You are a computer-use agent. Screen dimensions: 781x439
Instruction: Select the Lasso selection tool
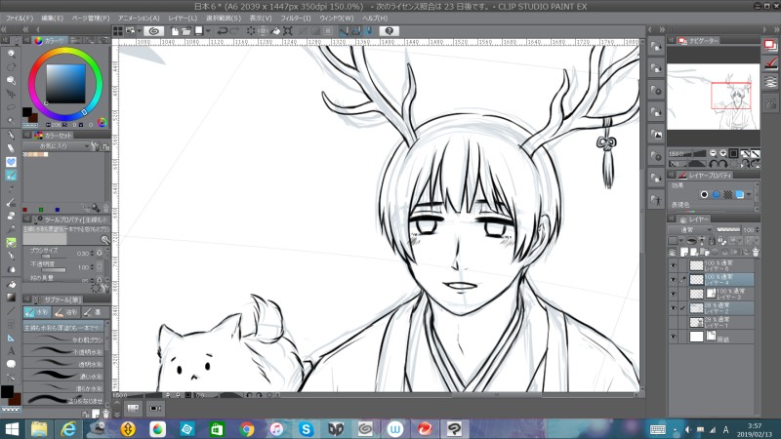pos(11,107)
